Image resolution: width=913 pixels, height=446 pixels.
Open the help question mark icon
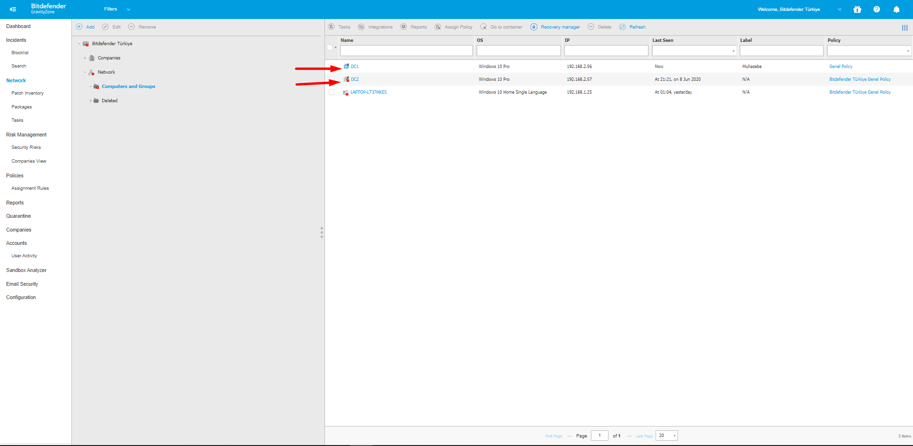[876, 10]
